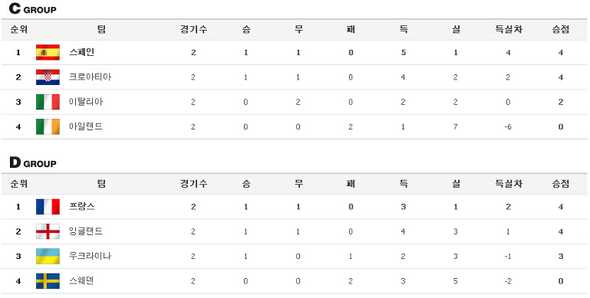Viewport: 590px width, 298px height.
Task: Click the Ireland flag icon
Action: point(48,126)
